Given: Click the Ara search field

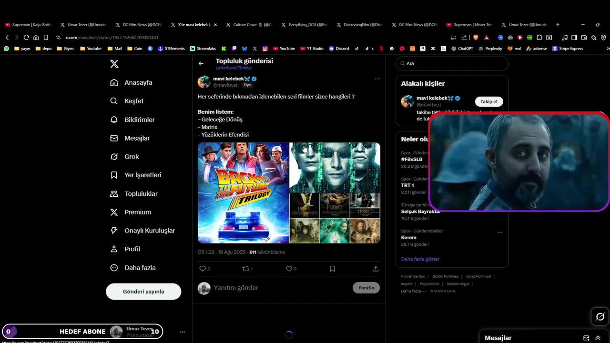Looking at the screenshot, I should (452, 63).
